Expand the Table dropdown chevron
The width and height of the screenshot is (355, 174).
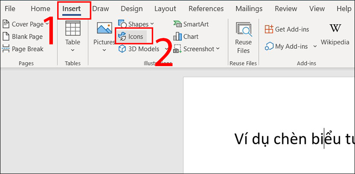tap(73, 50)
